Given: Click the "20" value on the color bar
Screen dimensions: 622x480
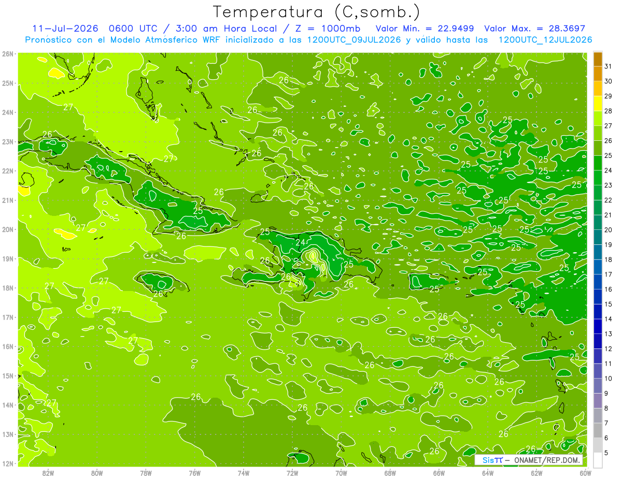Looking at the screenshot, I should click(609, 229).
